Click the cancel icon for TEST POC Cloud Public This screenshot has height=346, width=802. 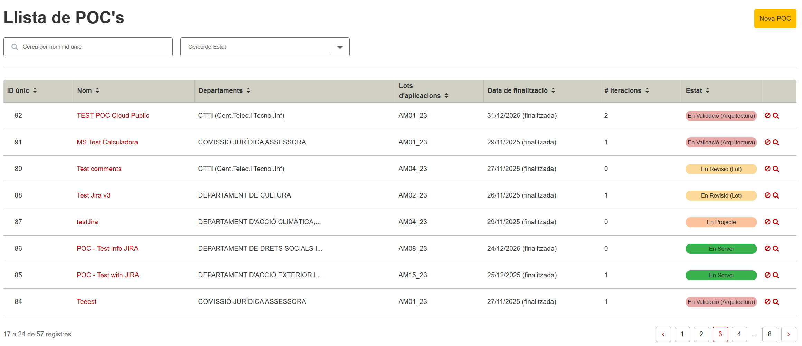767,115
